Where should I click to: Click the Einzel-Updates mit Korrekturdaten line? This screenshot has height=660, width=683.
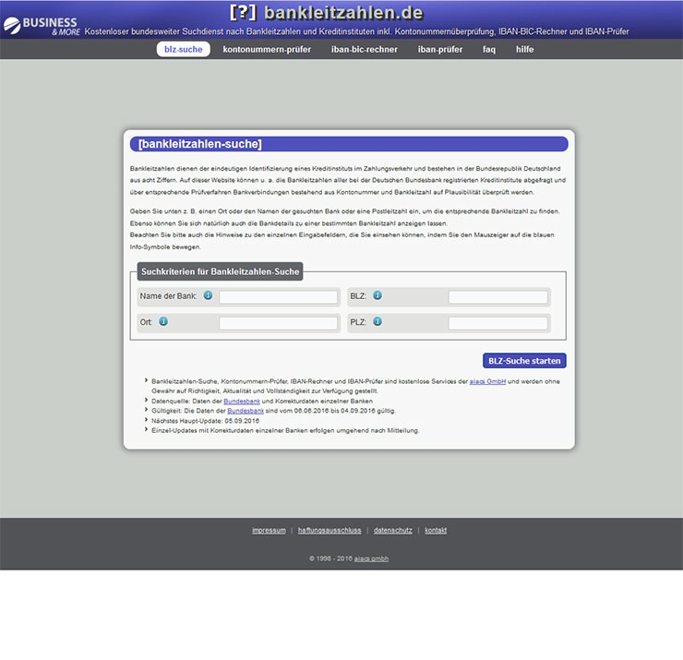[x=285, y=430]
